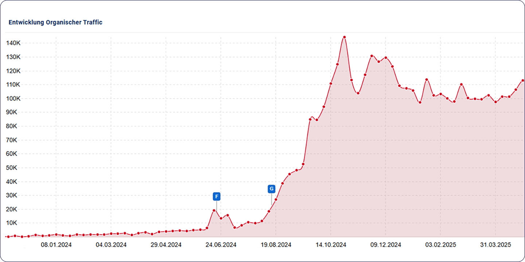The image size is (525, 262).
Task: Click the 10K y-axis label
Action: [x=15, y=223]
